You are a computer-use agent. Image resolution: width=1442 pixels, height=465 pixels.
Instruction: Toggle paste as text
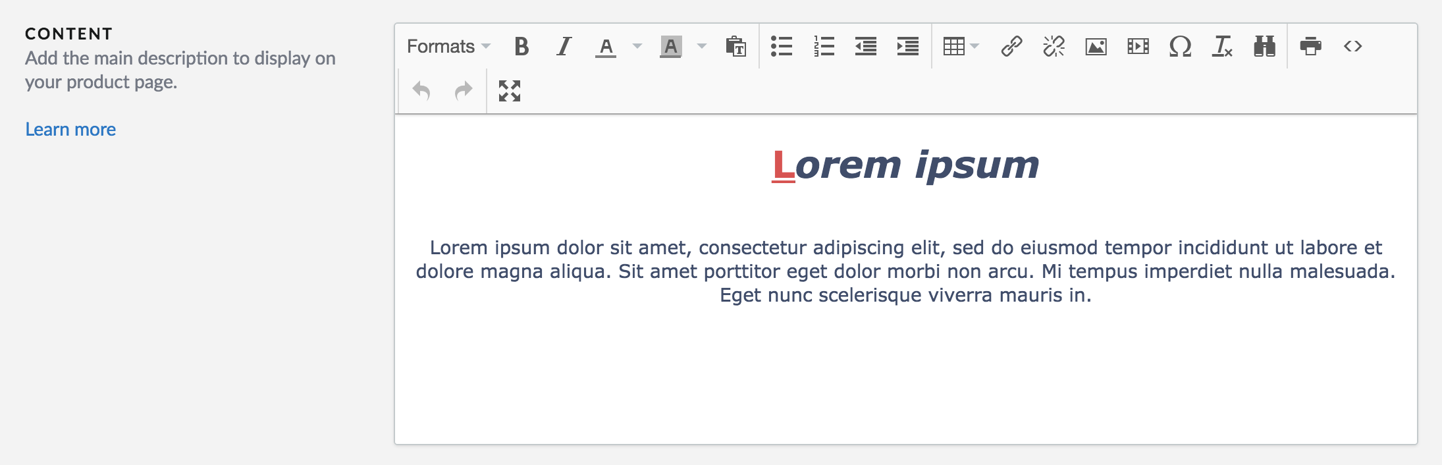click(735, 47)
